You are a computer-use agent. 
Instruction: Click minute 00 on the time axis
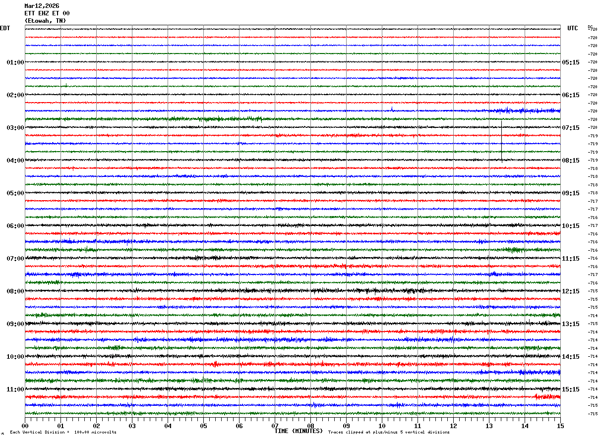tap(25, 426)
